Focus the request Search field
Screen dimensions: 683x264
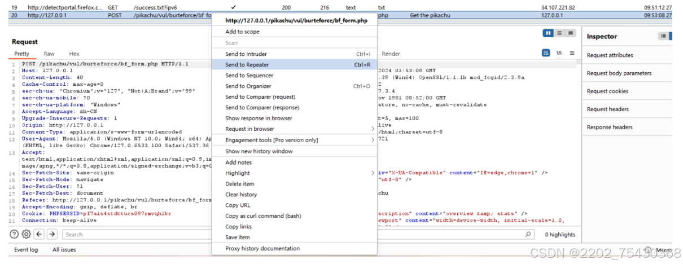tap(136, 234)
